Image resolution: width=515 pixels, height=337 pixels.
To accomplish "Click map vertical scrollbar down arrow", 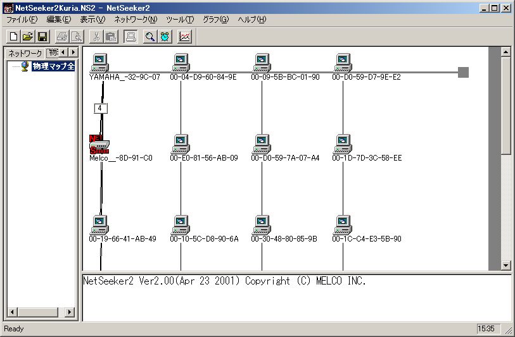I will [x=505, y=266].
